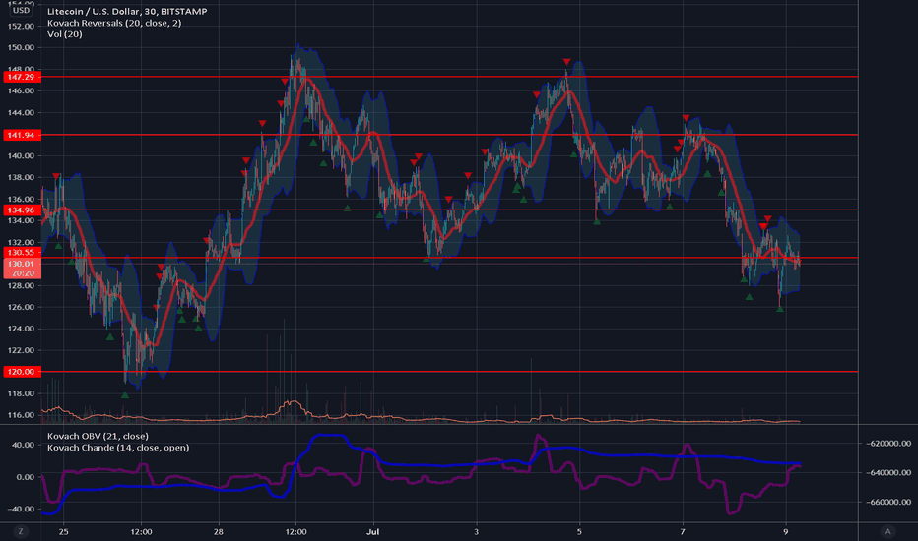Click the 116.00 price axis value

tap(21, 415)
